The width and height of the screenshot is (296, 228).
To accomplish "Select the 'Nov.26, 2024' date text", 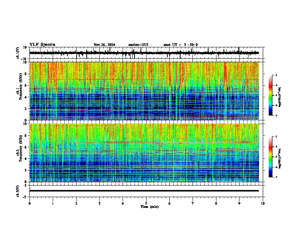I will [104, 45].
